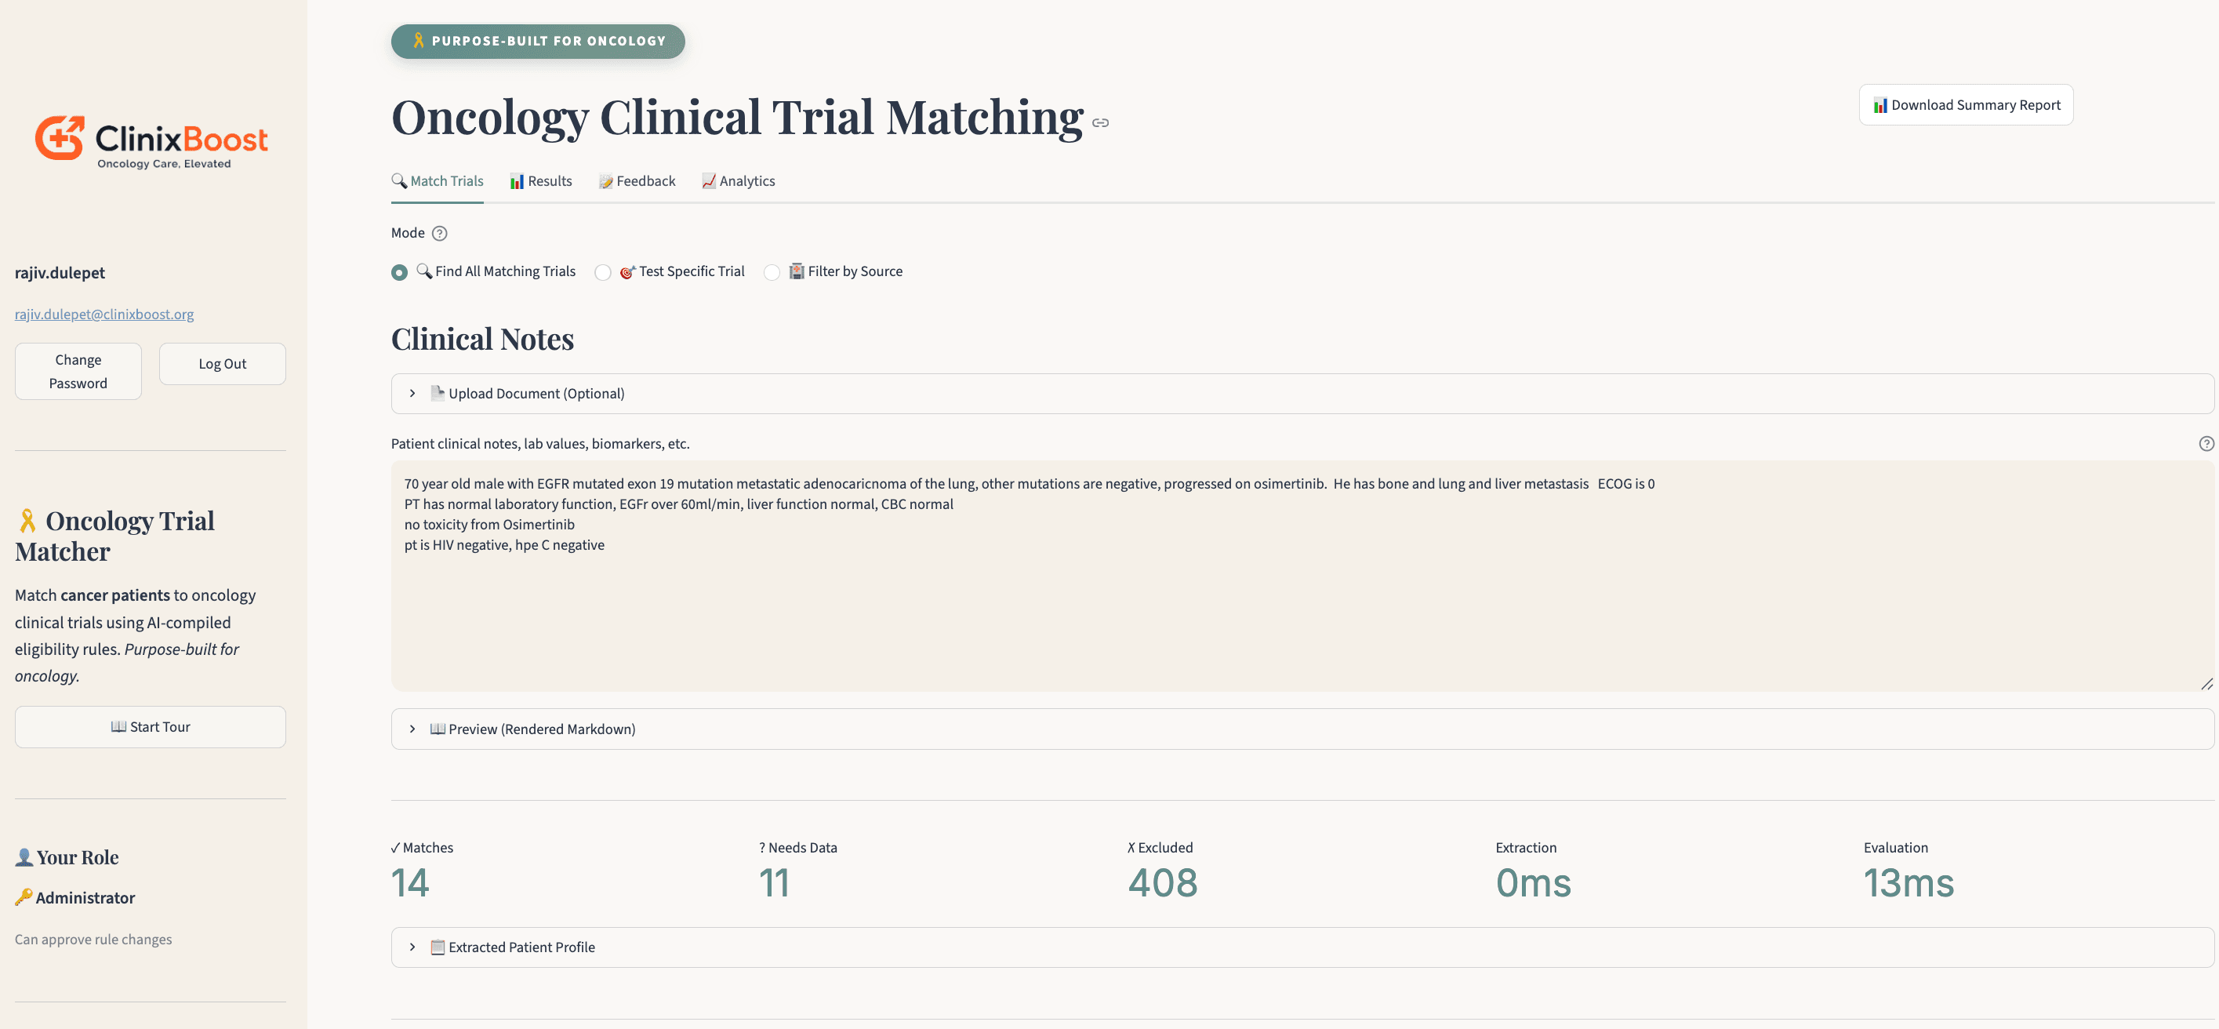Click 'Can approve rule changes' text
Viewport: 2219px width, 1029px height.
(x=93, y=940)
